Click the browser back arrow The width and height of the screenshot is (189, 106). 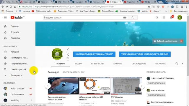pyautogui.click(x=3, y=6)
